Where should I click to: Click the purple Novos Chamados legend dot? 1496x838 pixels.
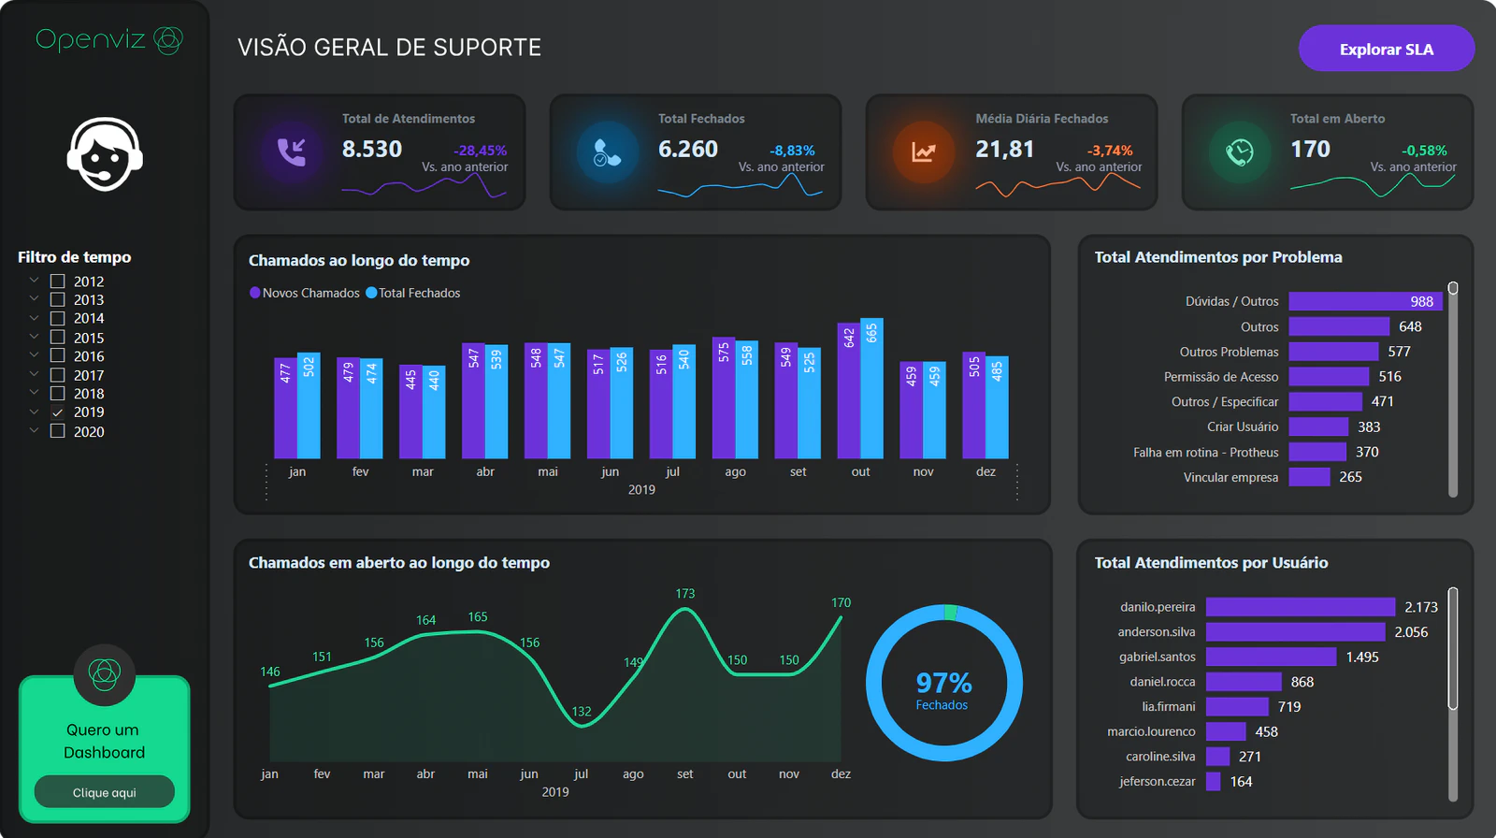[255, 293]
